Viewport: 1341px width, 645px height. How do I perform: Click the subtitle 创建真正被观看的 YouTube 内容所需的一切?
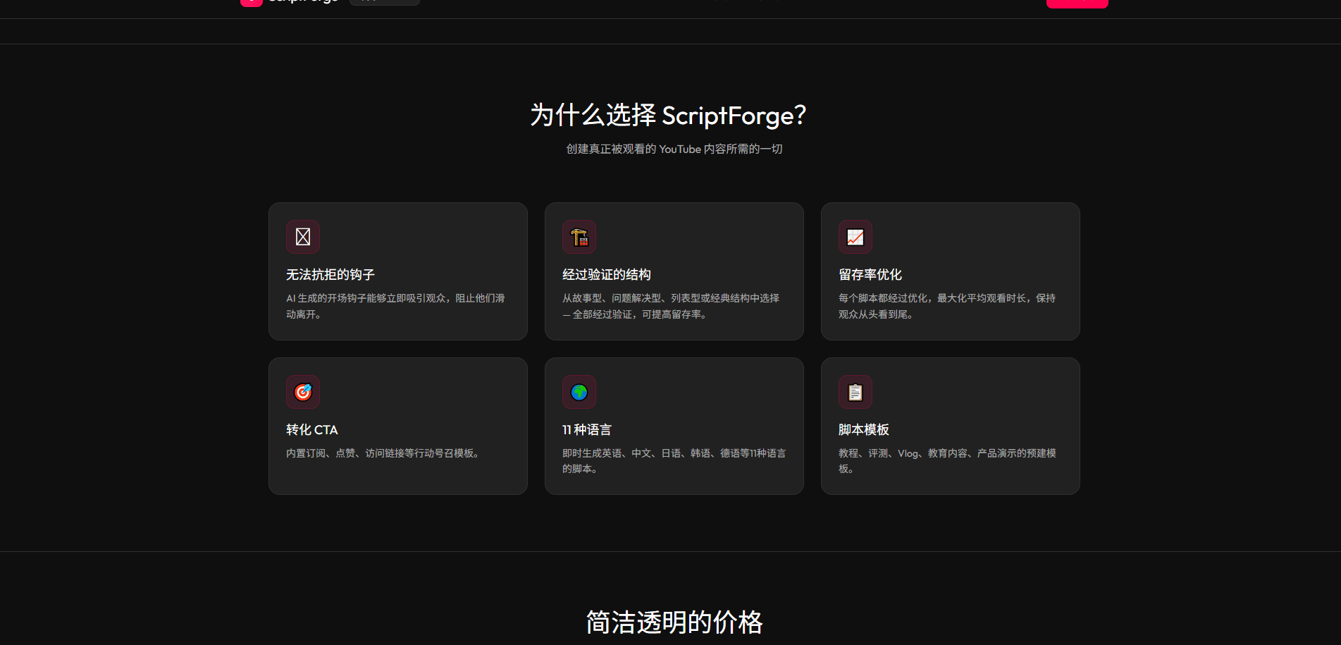(674, 149)
